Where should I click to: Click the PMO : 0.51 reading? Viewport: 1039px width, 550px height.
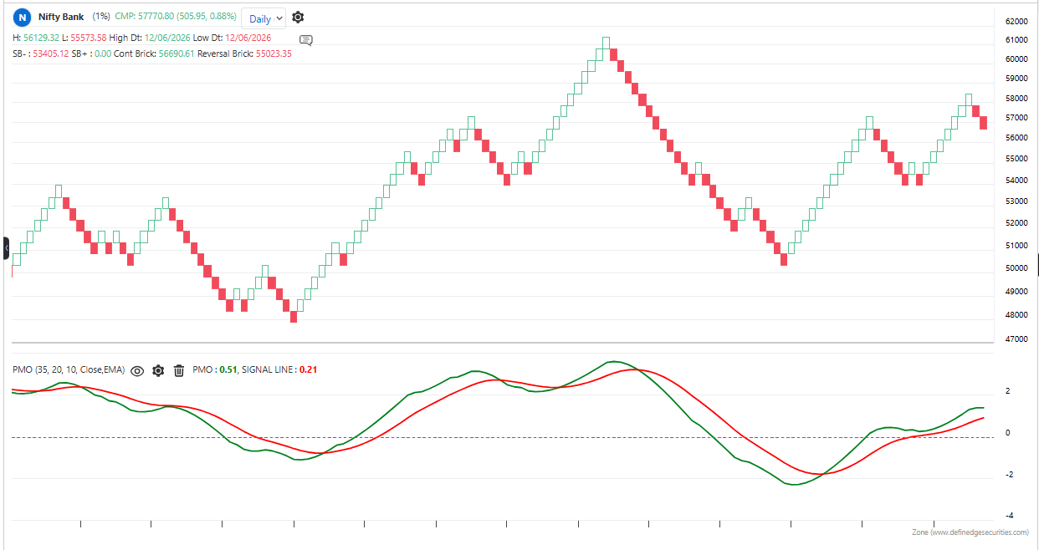coord(214,369)
